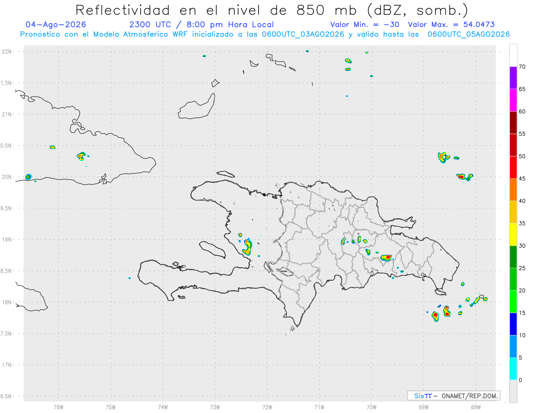
Task: Click the 'Valor Max. = 54.0473' text
Action: tap(451, 25)
